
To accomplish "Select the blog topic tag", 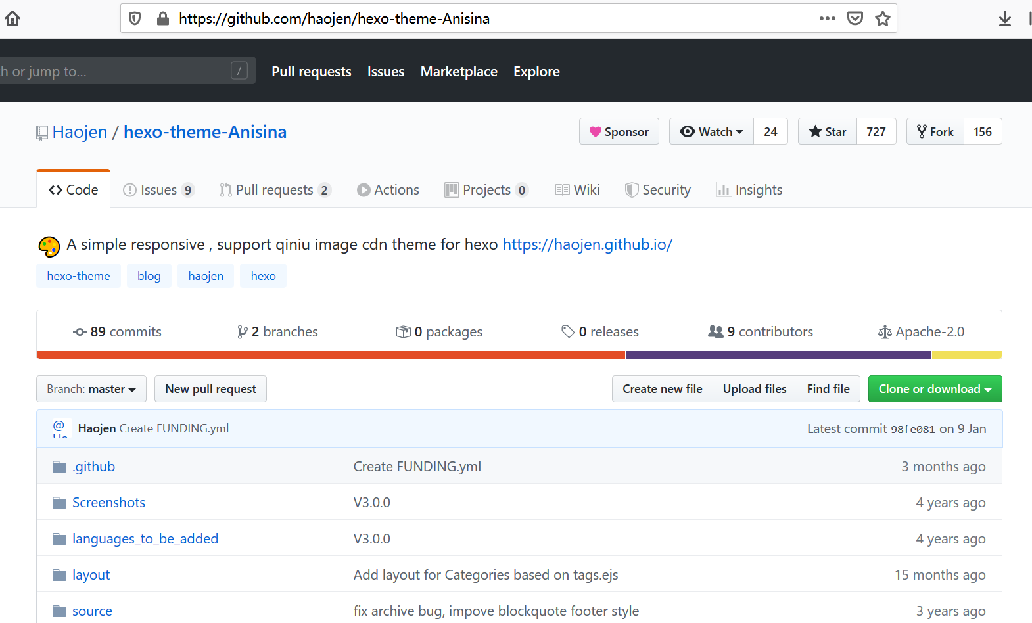I will 149,276.
